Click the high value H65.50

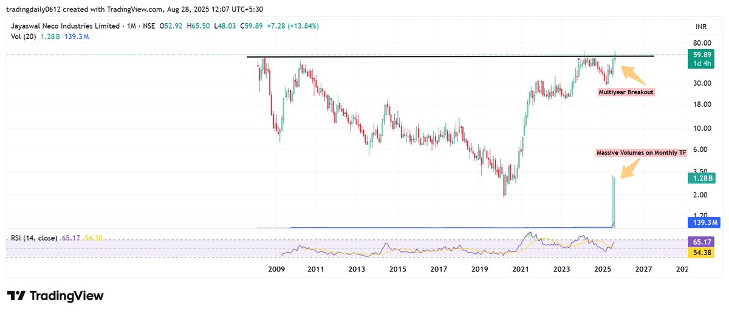coord(199,26)
